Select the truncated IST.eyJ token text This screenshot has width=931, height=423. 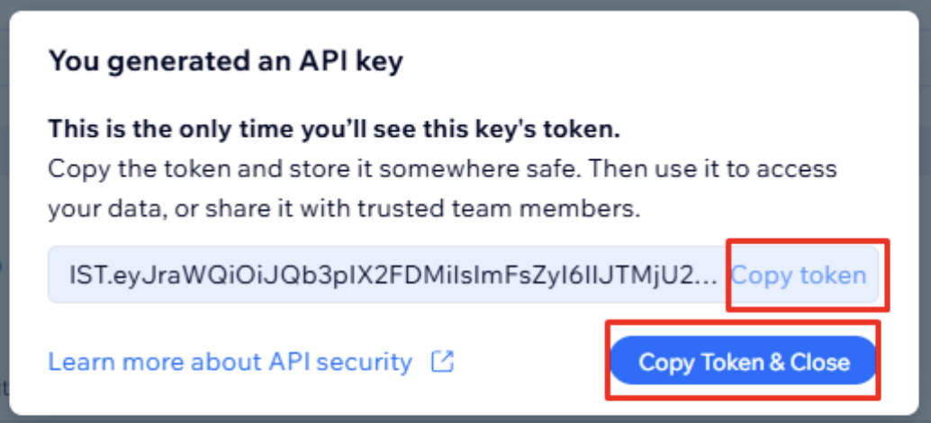tap(395, 275)
